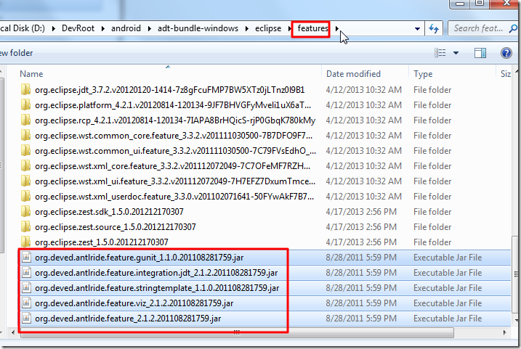Expand the arrow after Local Disk (D:)
Image resolution: width=521 pixels, height=349 pixels.
tap(54, 28)
